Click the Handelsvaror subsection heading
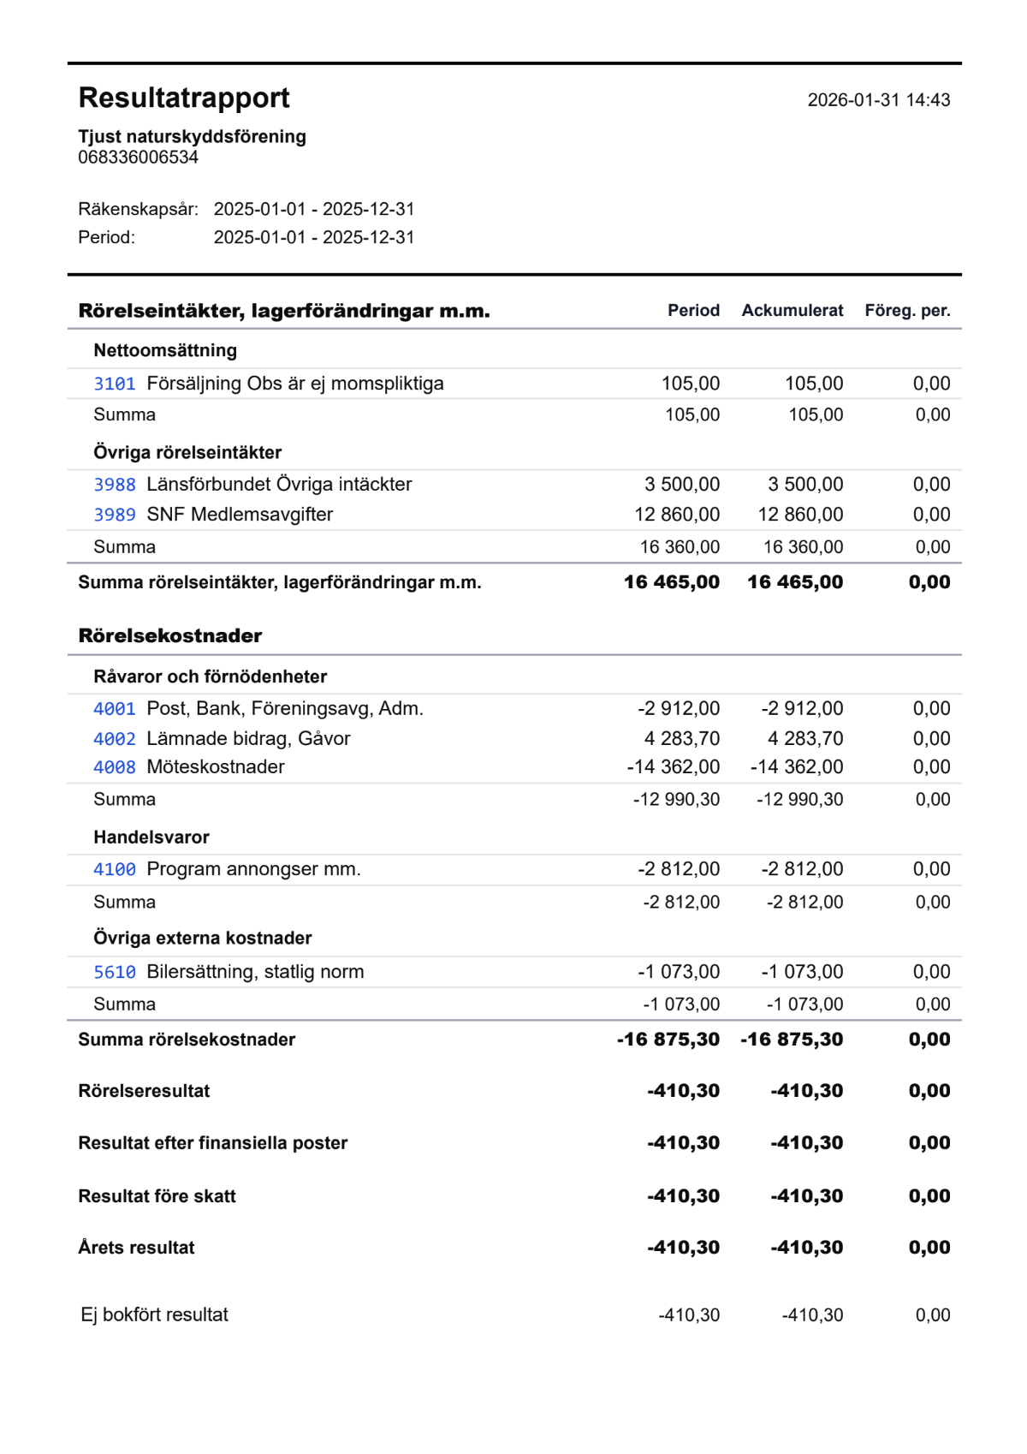1027x1454 pixels. [x=151, y=837]
